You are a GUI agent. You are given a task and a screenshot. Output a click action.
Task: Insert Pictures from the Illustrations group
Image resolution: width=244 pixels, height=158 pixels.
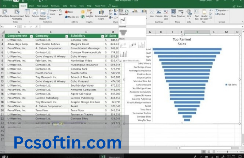pos(35,13)
